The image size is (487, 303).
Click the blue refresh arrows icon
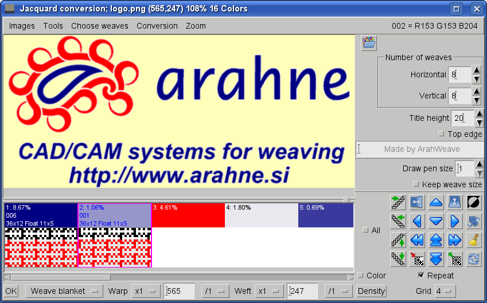474,259
